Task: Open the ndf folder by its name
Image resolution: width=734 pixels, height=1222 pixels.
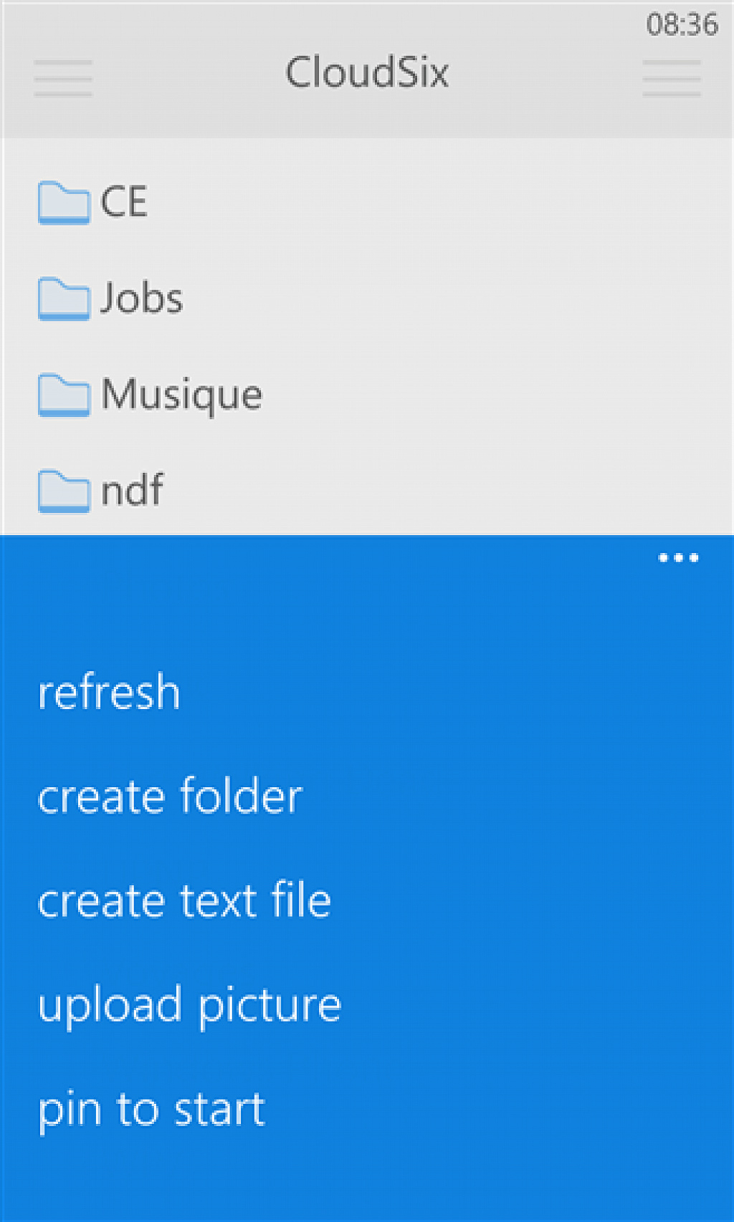Action: [x=132, y=491]
